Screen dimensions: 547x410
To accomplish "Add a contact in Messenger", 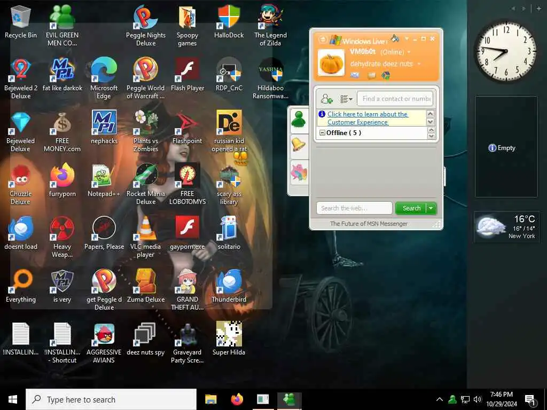I will click(326, 99).
